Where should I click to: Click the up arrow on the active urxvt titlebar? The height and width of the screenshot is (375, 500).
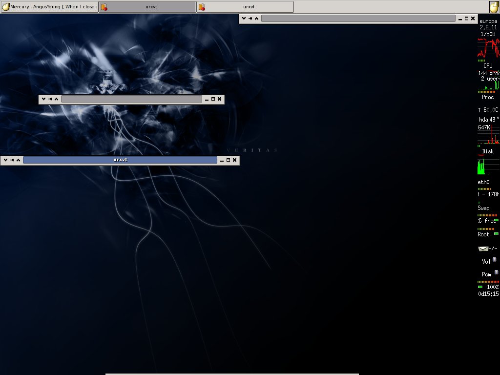click(x=18, y=160)
